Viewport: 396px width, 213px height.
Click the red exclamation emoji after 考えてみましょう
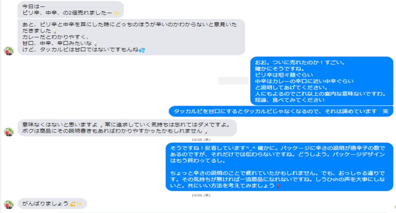point(278,186)
